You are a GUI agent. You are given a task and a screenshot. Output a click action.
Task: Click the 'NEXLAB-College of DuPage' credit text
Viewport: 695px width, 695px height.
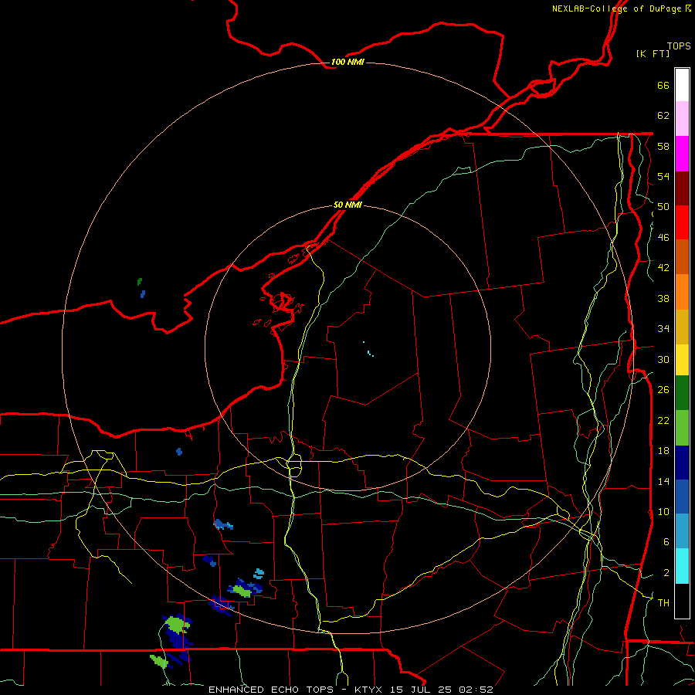tap(616, 8)
